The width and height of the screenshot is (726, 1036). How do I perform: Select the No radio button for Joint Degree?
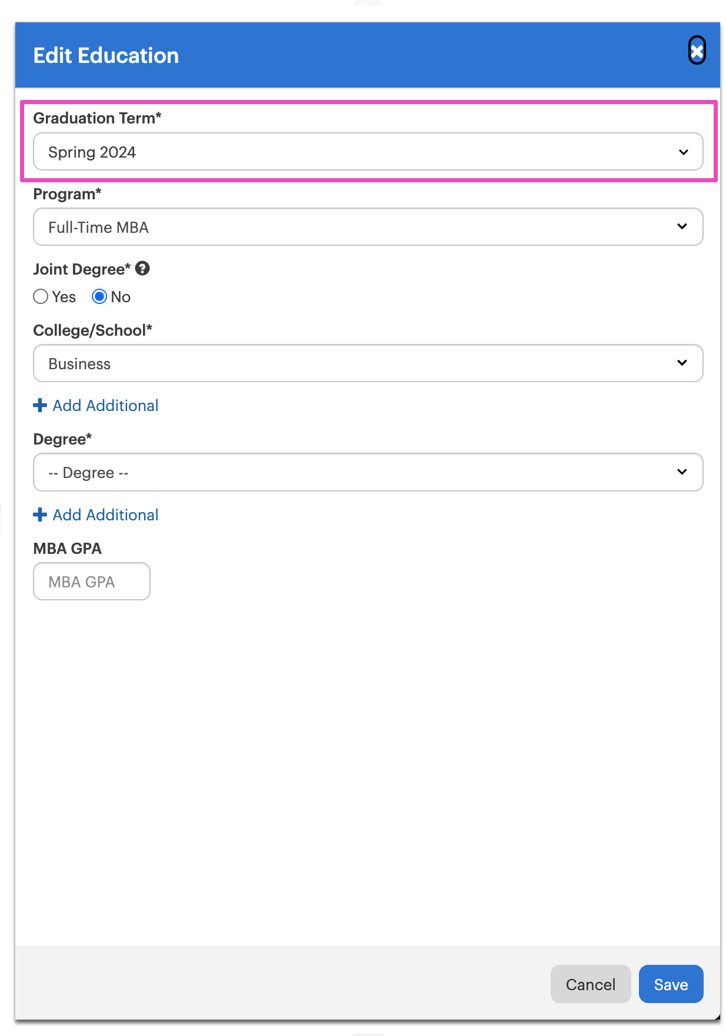[99, 296]
